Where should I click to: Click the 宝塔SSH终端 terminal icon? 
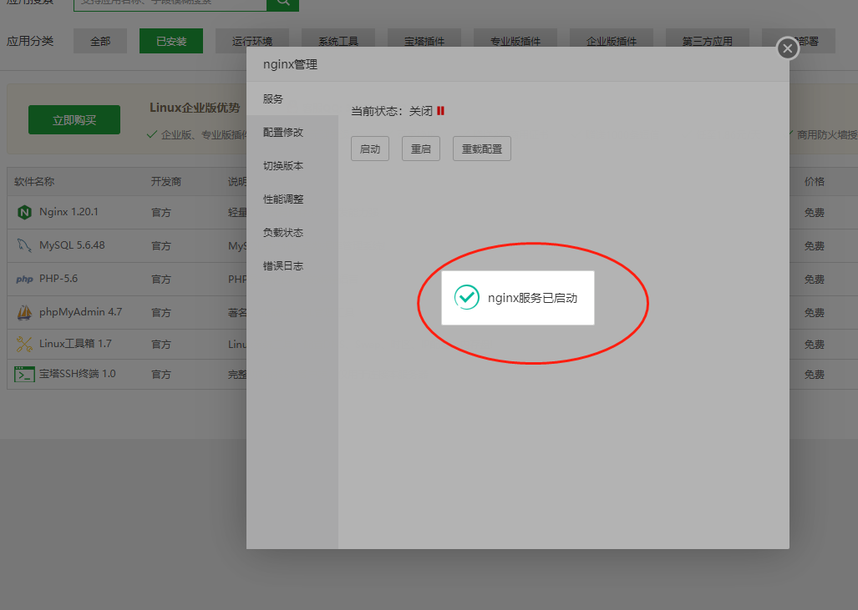coord(24,375)
